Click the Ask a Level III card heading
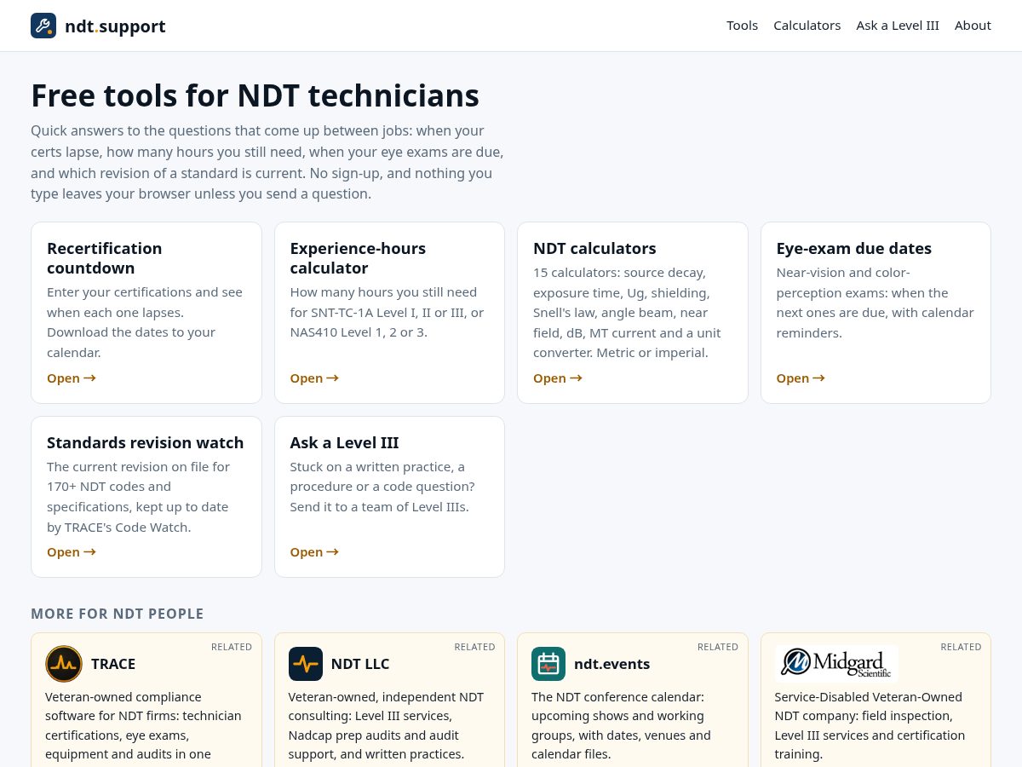Screen dimensions: 1022x767 click(344, 443)
